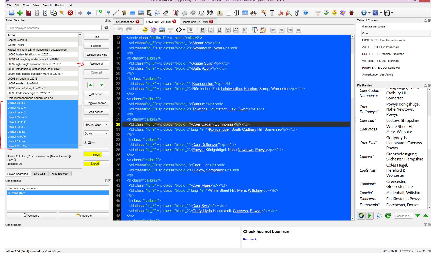Viewport: 431px width, 253px height.
Task: Click the H1 heading tag icon
Action: point(190,30)
